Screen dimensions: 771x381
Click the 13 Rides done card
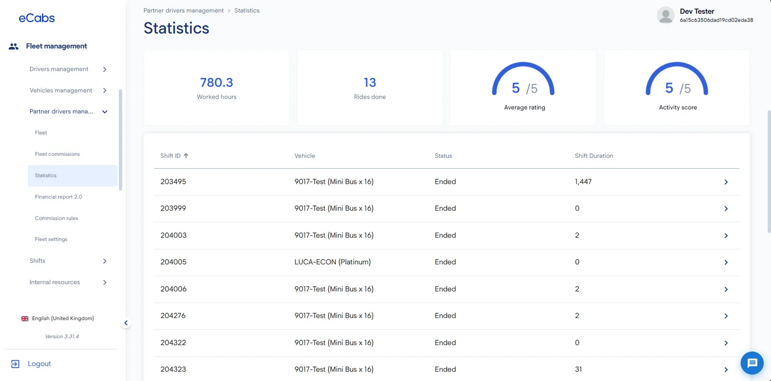(370, 88)
